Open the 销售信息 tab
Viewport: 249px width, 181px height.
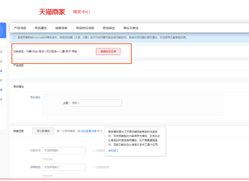[x=61, y=28]
